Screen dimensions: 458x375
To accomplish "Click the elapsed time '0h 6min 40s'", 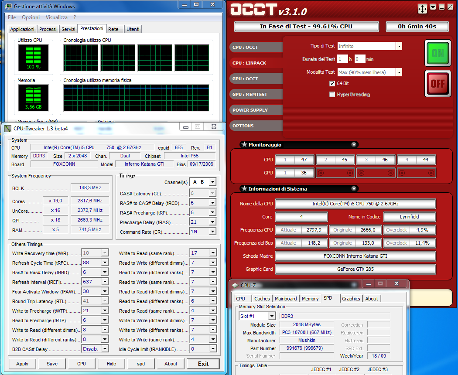I will pos(417,27).
